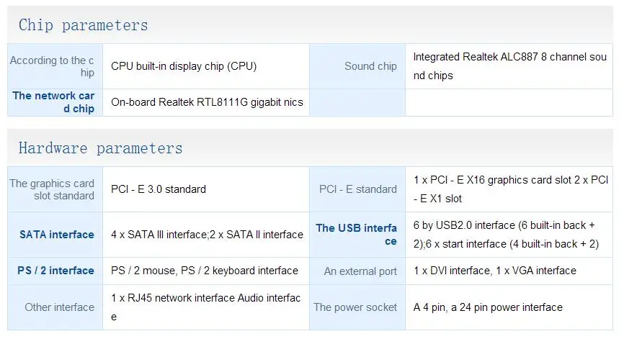Viewport: 624px width, 339px height.
Task: Click 'The graphics card slot standard' label
Action: click(x=53, y=189)
